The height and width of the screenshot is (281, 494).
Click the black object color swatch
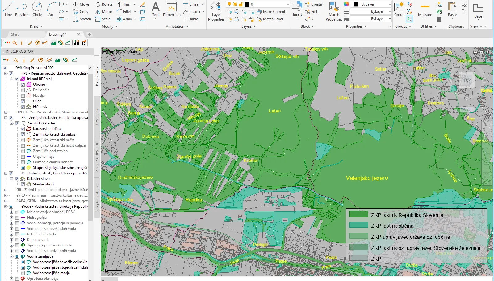click(356, 4)
